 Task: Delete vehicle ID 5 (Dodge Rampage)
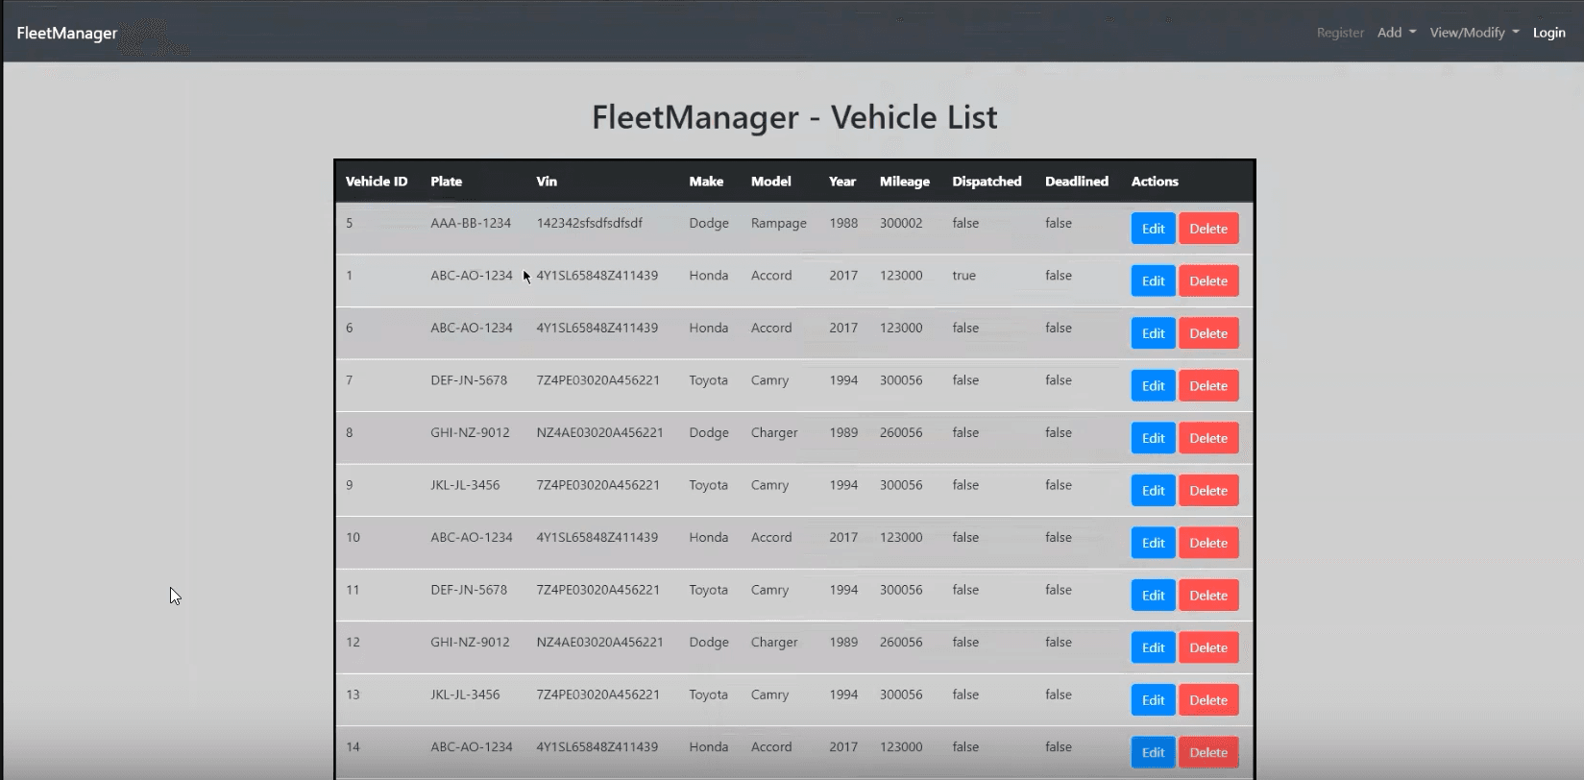point(1208,229)
